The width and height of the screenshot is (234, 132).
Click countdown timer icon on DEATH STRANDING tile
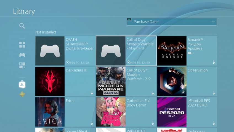pyautogui.click(x=68, y=63)
